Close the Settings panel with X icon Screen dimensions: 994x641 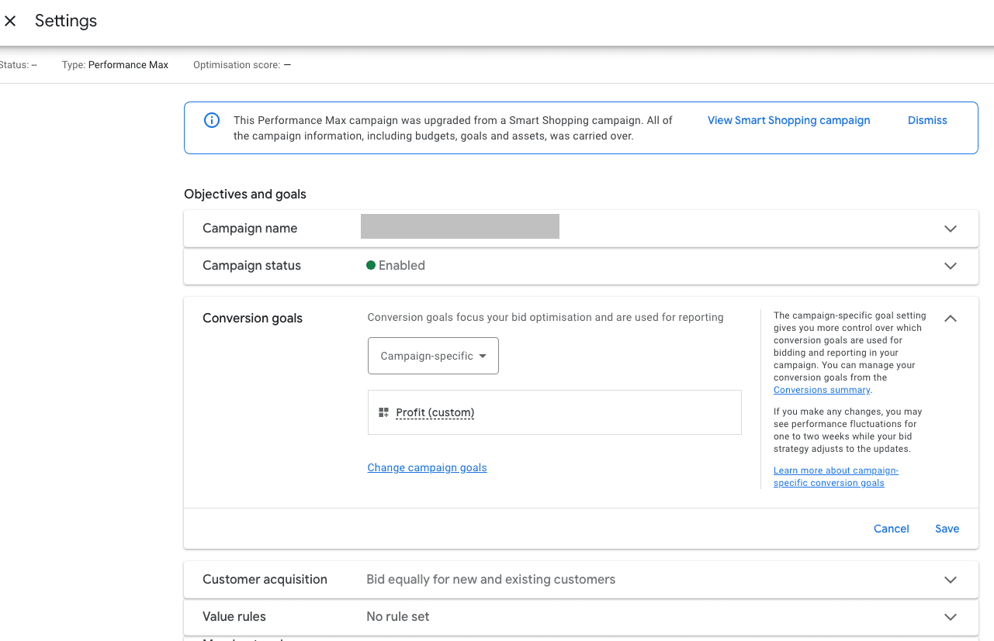[10, 21]
